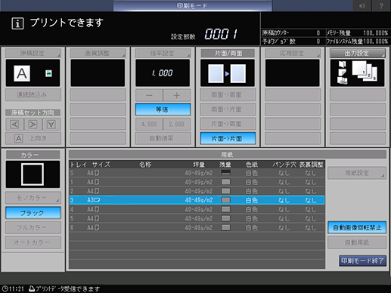Open 倍率設定 zoom settings panel
The width and height of the screenshot is (391, 293).
[163, 53]
